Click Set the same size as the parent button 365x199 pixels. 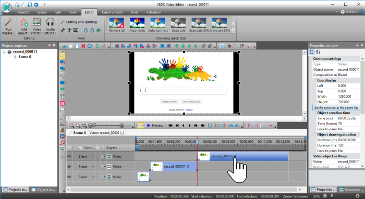(x=336, y=108)
